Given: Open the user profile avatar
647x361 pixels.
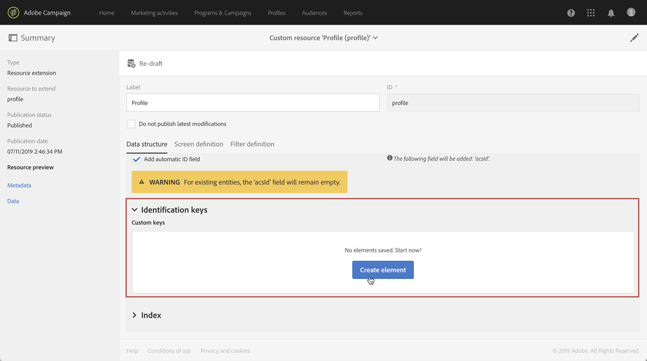Looking at the screenshot, I should coord(631,12).
